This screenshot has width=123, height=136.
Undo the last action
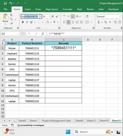[x=11, y=3]
